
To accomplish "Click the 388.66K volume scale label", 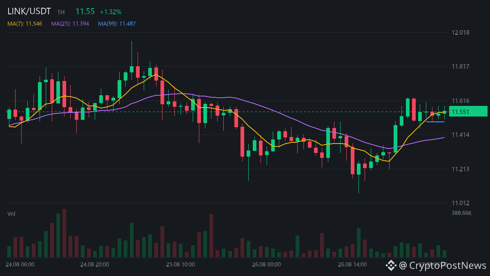I will tap(461, 213).
